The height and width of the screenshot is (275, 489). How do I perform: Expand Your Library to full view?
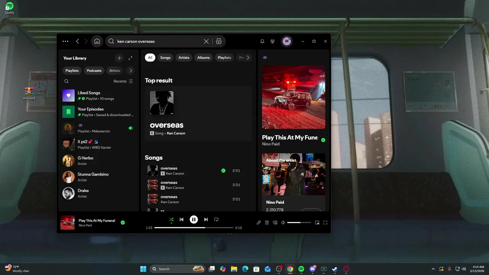[130, 58]
